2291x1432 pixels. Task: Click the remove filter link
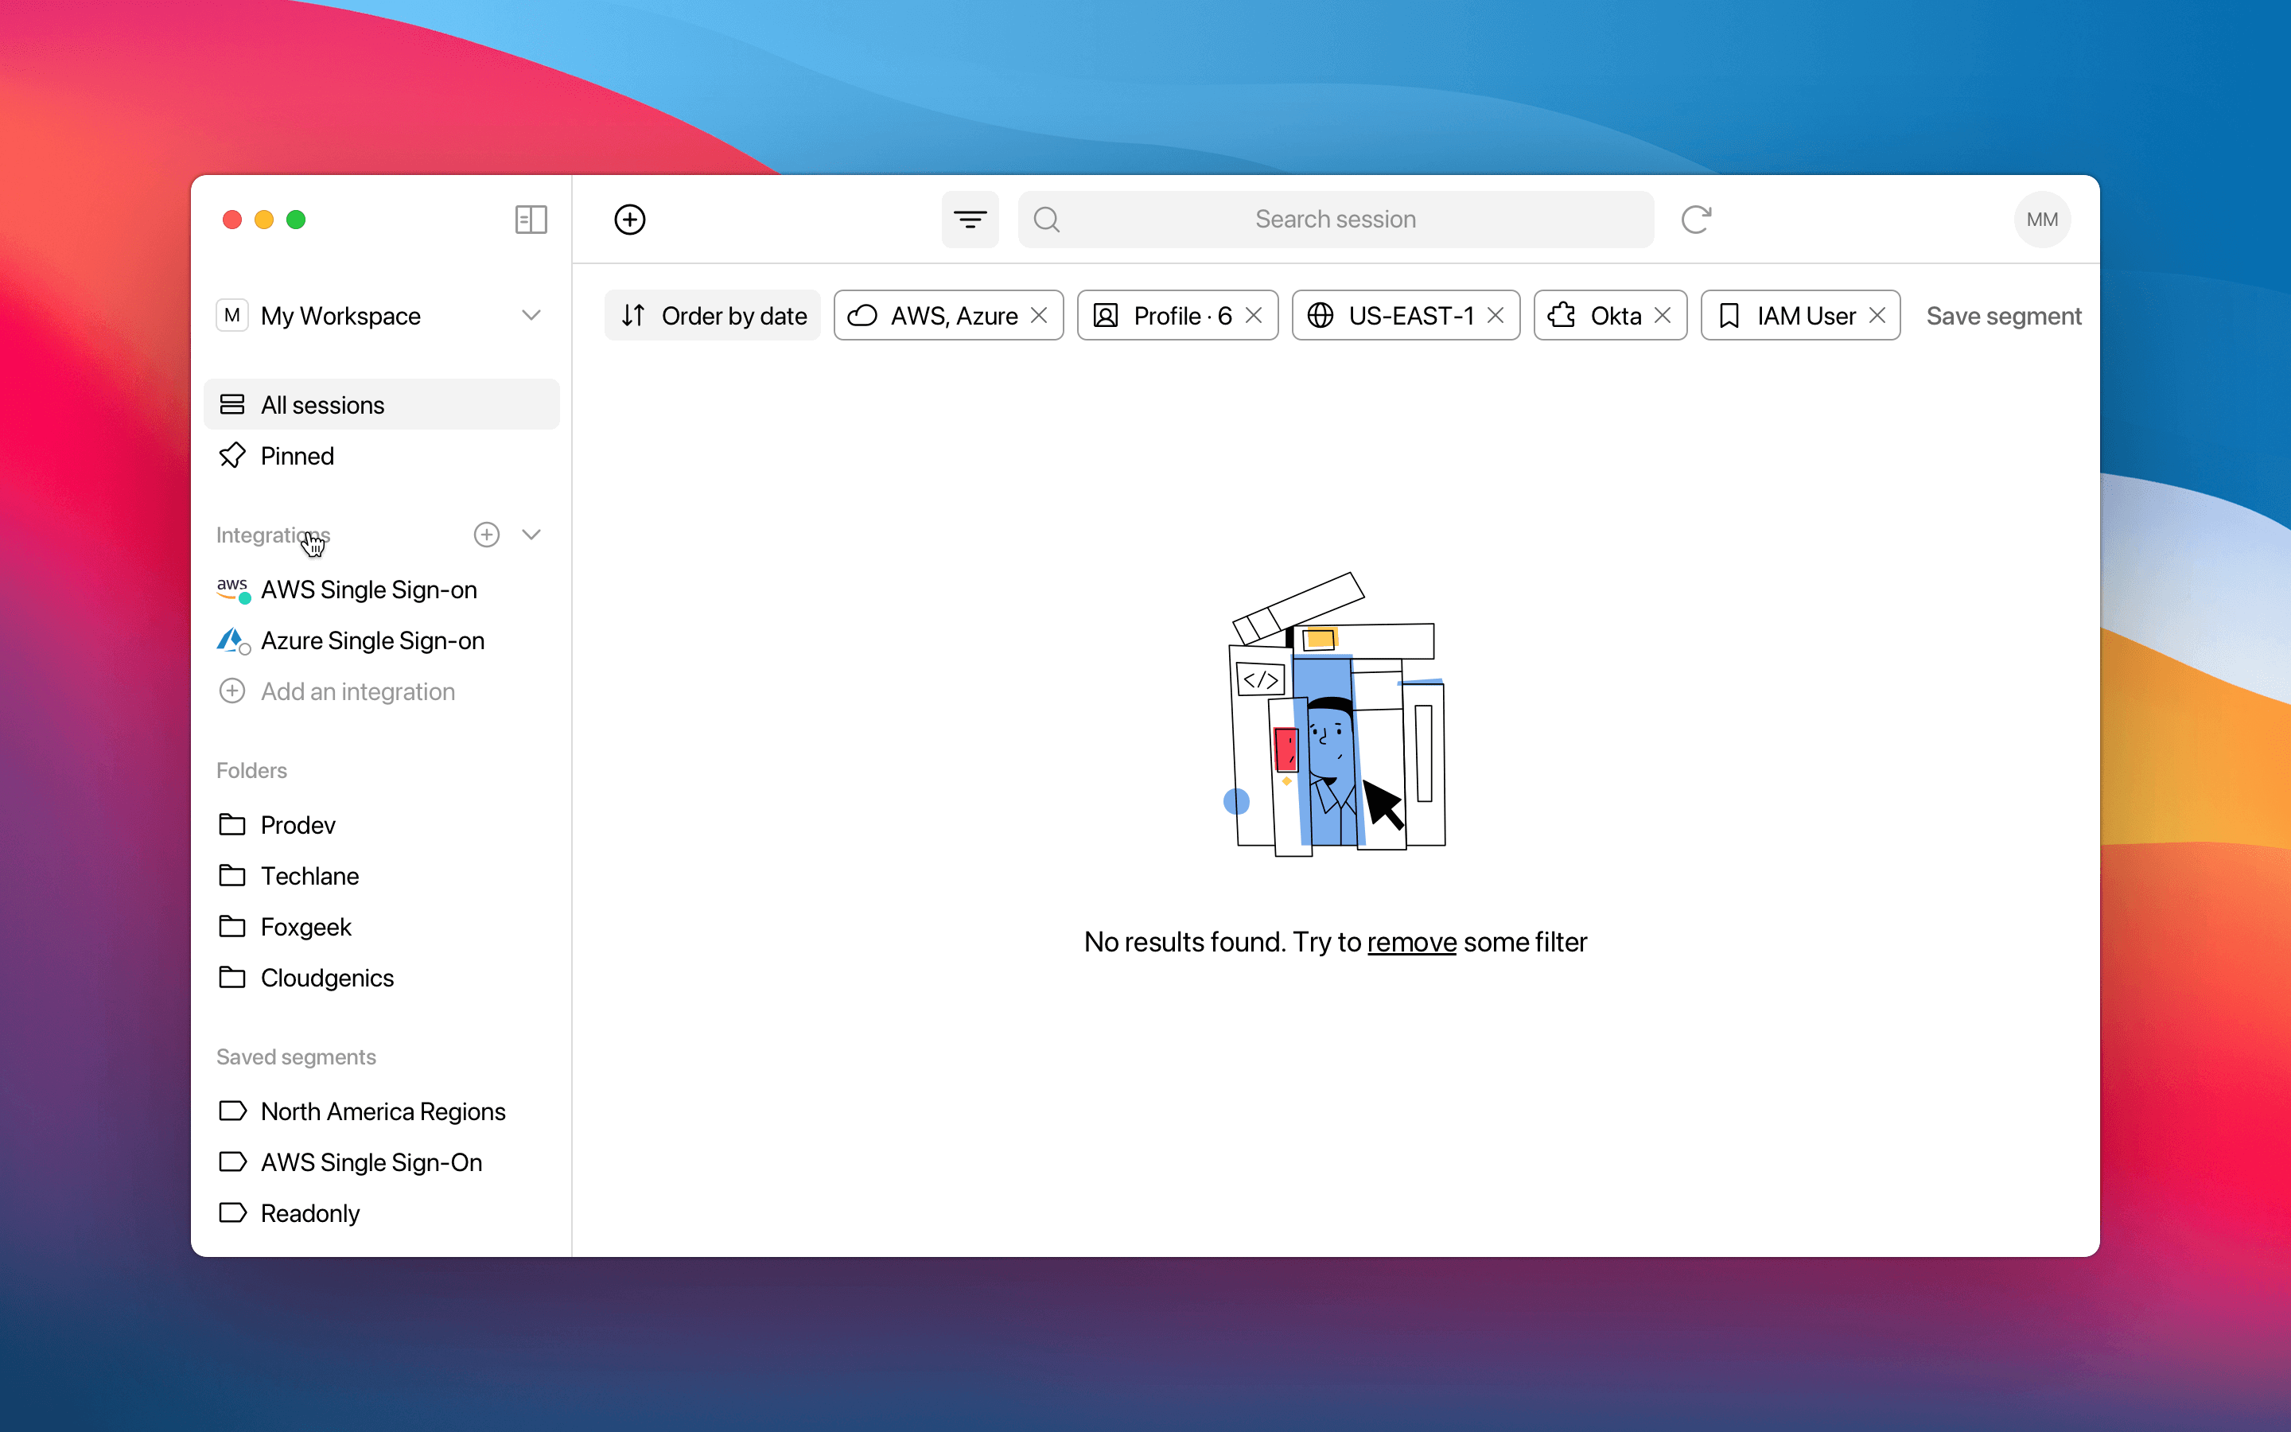click(x=1410, y=941)
